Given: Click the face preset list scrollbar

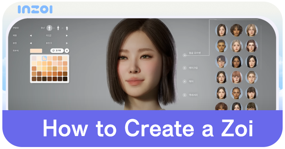Looking at the screenshot, I should 261,47.
